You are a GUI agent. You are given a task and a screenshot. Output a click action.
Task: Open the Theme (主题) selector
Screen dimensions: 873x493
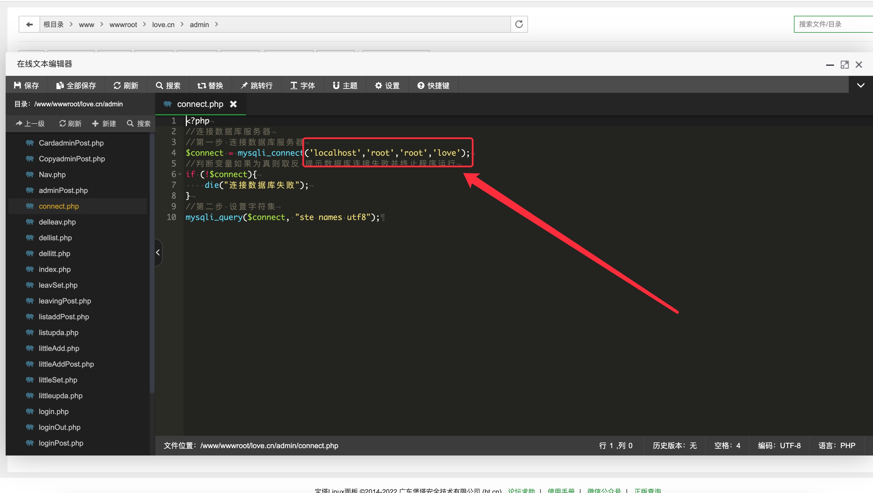345,85
